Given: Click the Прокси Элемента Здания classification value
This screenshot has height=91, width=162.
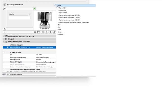Looking at the screenshot, I should pos(45,48).
